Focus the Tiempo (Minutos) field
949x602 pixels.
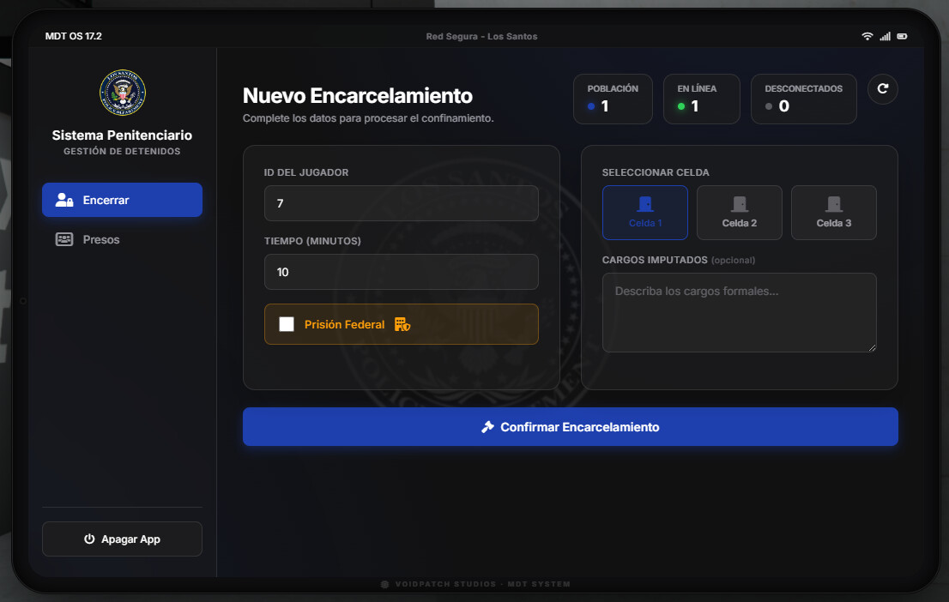[402, 272]
